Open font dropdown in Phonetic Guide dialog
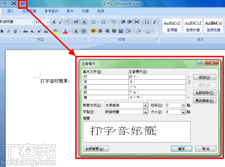The height and width of the screenshot is (167, 225). [x=146, y=112]
